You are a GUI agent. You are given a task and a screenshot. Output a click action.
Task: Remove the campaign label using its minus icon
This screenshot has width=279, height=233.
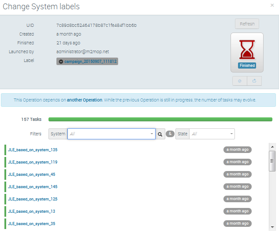point(61,61)
